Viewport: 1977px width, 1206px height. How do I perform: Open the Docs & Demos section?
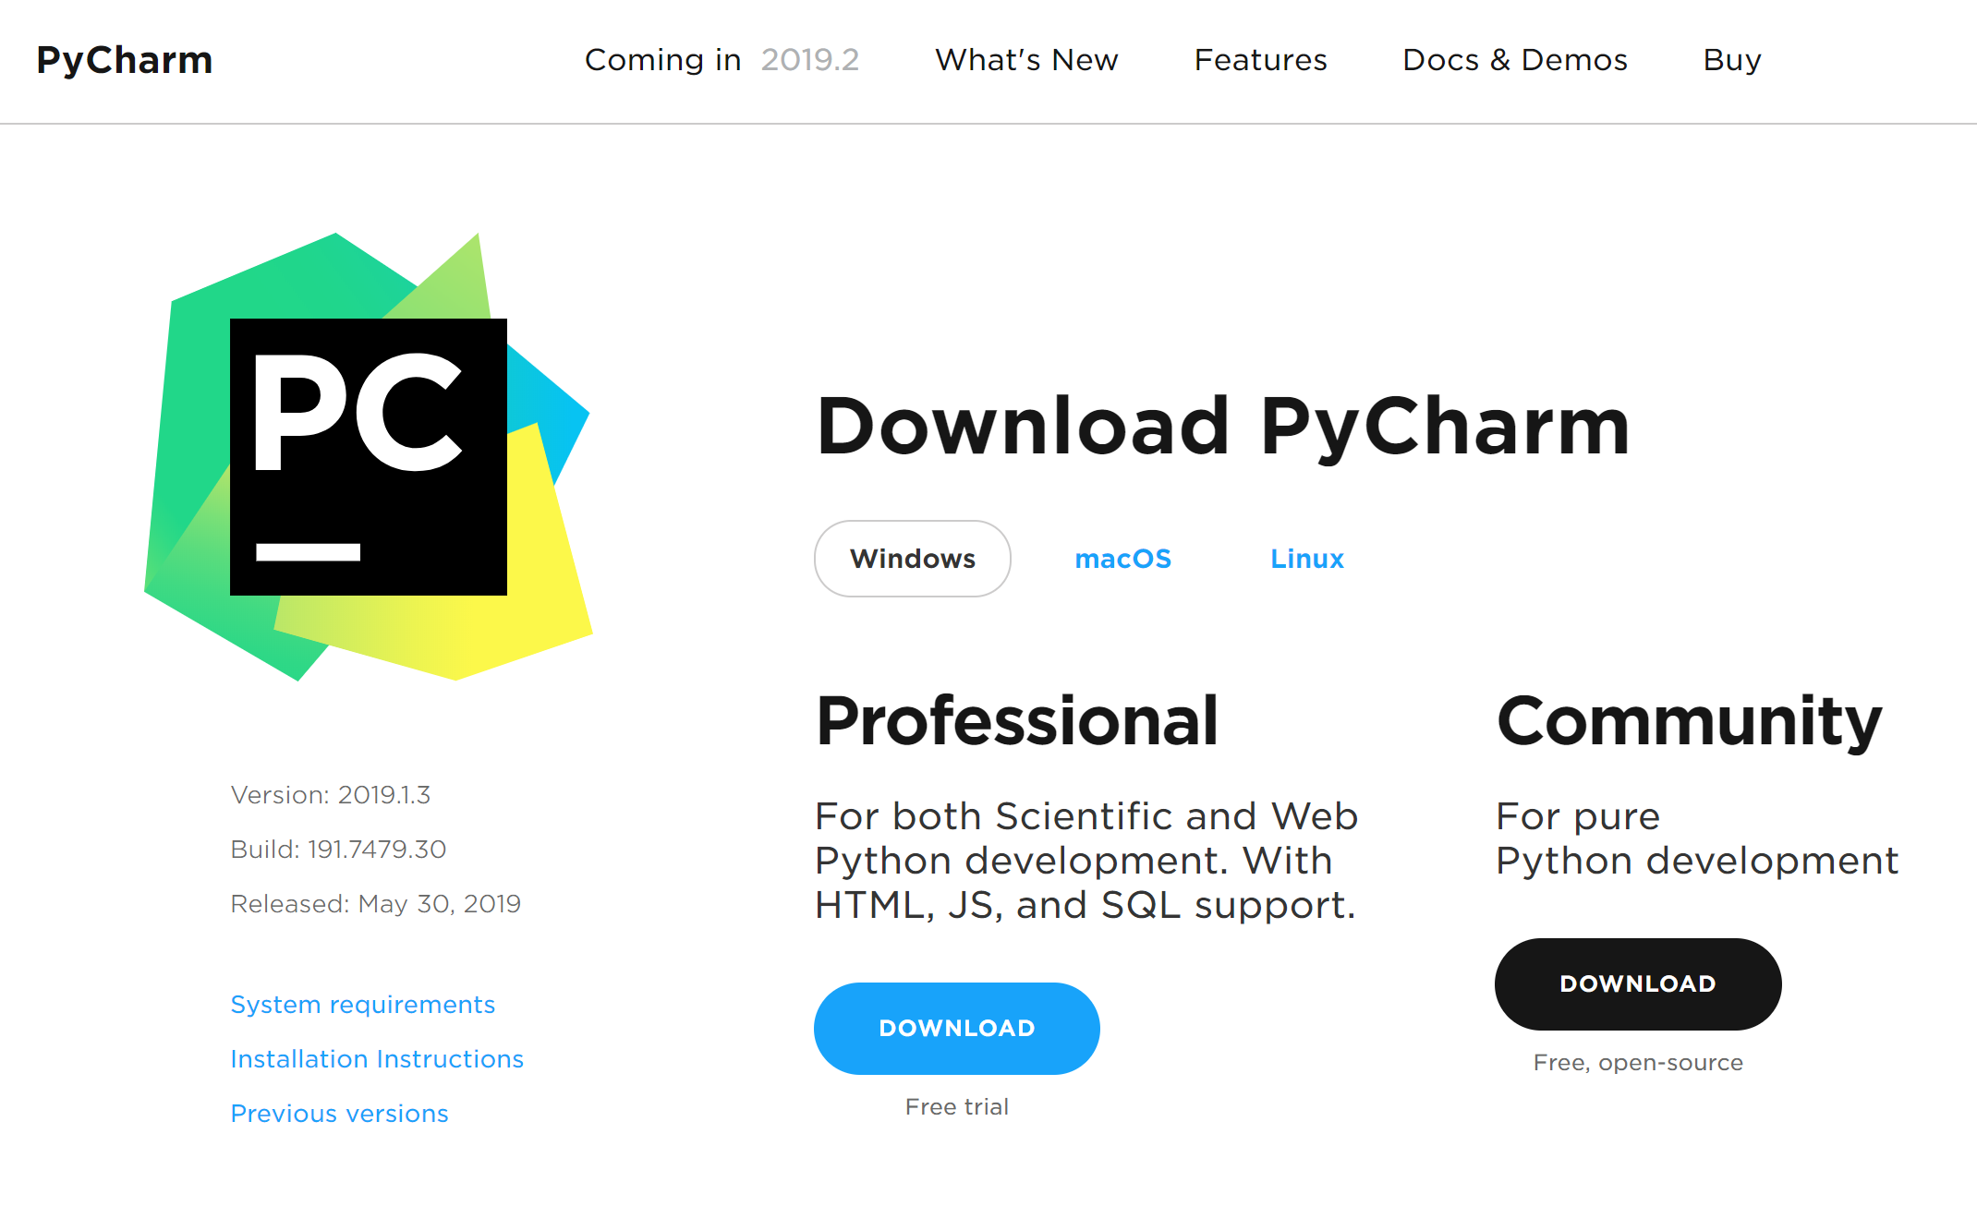tap(1514, 60)
